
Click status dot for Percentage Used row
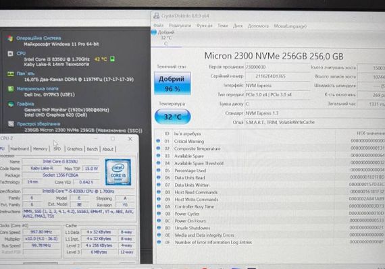point(159,170)
